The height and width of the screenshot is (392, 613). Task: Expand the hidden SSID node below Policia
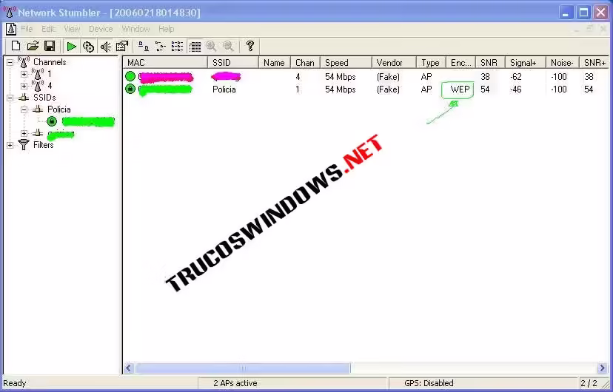pos(24,133)
